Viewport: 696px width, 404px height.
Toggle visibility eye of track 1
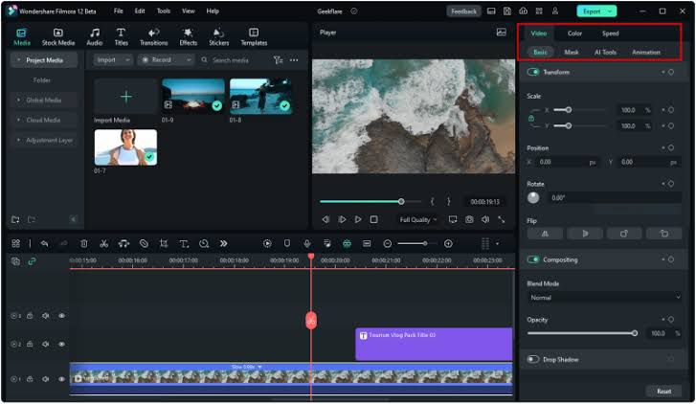[61, 379]
